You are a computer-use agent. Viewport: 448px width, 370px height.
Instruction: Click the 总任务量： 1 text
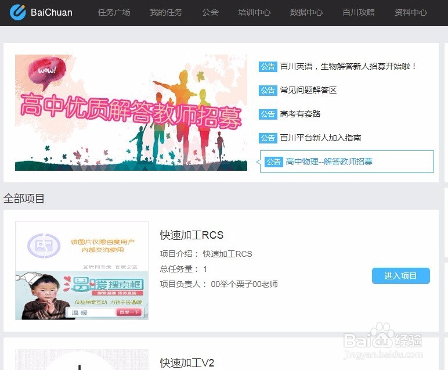click(184, 269)
